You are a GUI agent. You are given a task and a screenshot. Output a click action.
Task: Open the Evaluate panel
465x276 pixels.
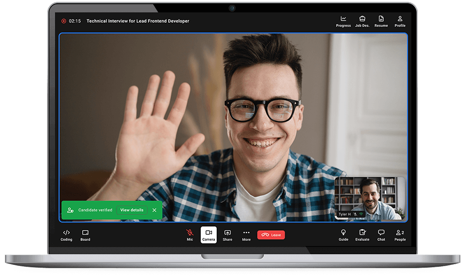tap(362, 235)
